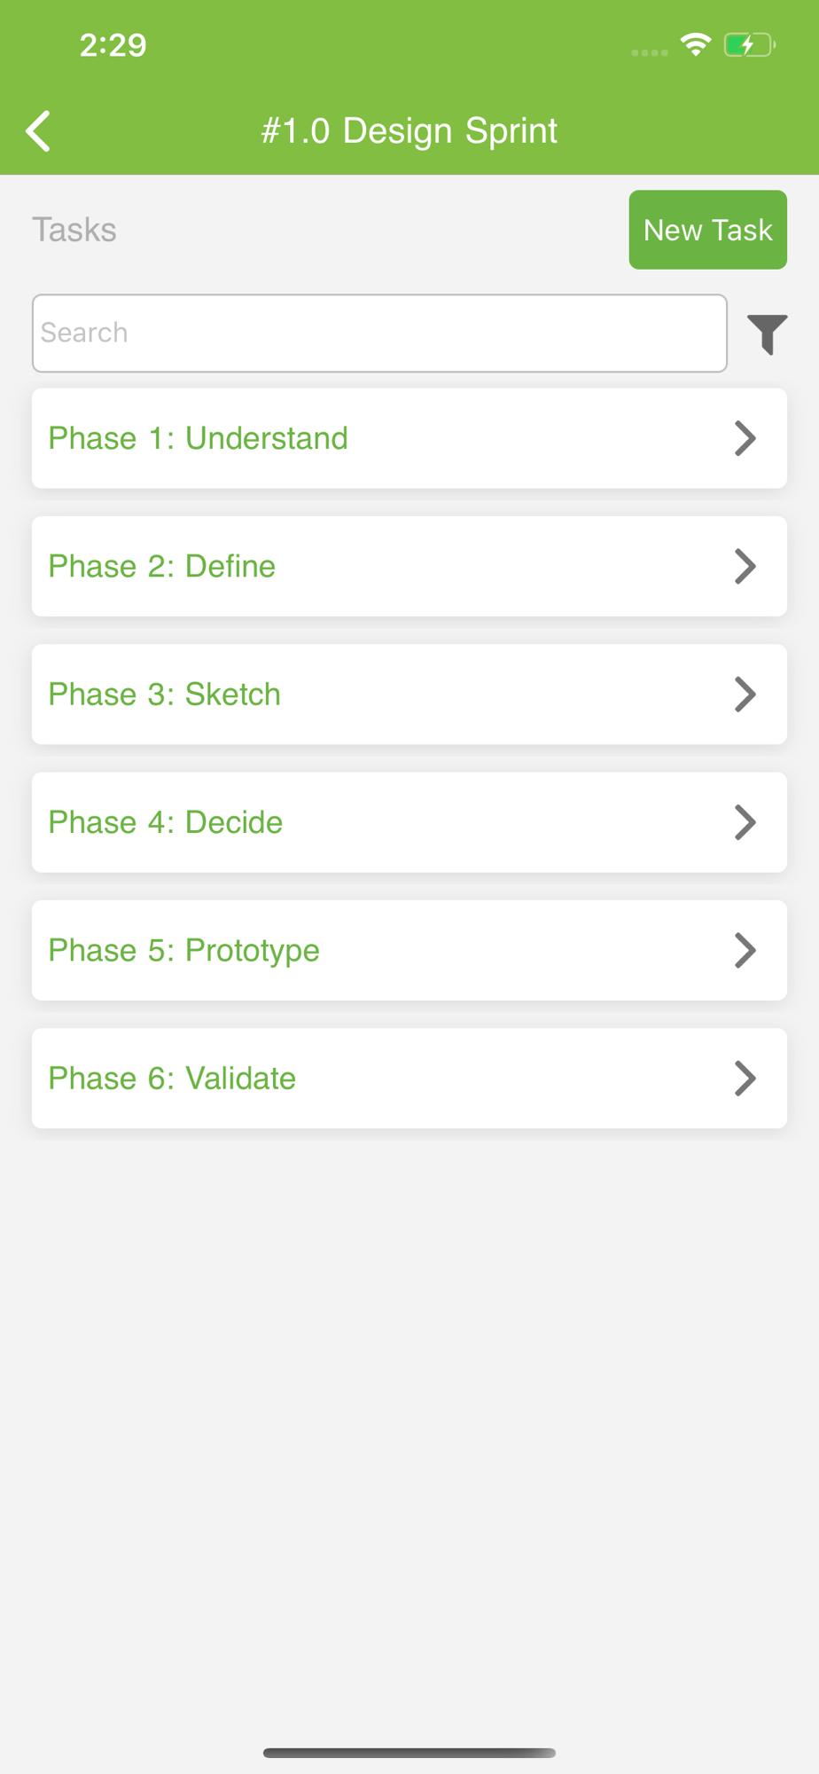Expand Phase 4: Decide chevron
Viewport: 819px width, 1774px height.
pyautogui.click(x=745, y=822)
